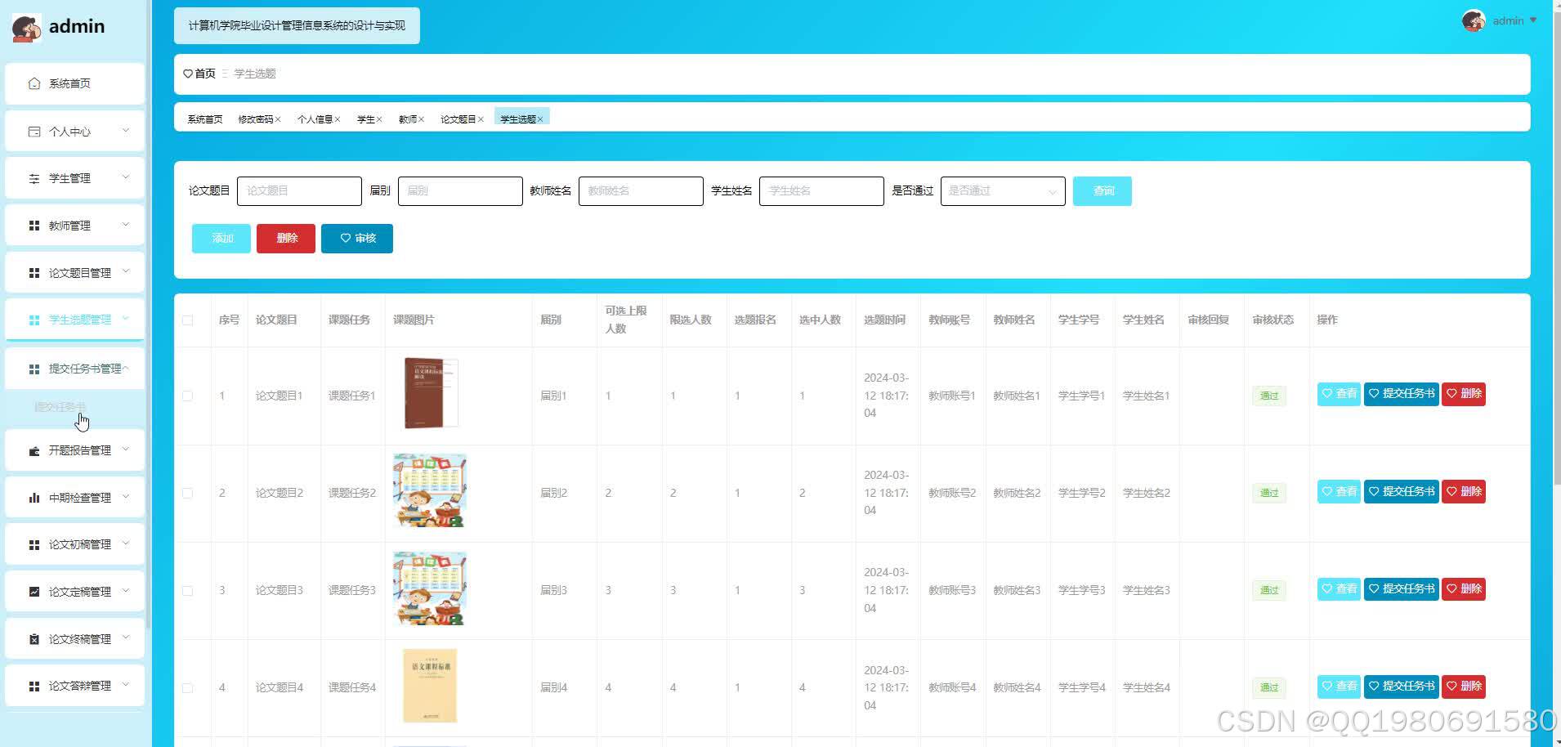This screenshot has height=747, width=1561.
Task: Click the 学生姓名 search input field
Action: (x=821, y=191)
